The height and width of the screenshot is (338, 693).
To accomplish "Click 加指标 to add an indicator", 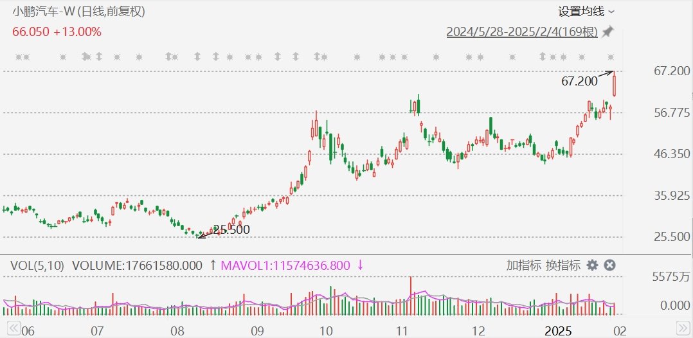I will click(x=524, y=265).
